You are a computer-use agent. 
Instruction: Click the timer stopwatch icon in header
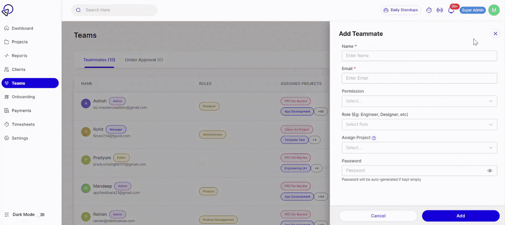coord(429,10)
